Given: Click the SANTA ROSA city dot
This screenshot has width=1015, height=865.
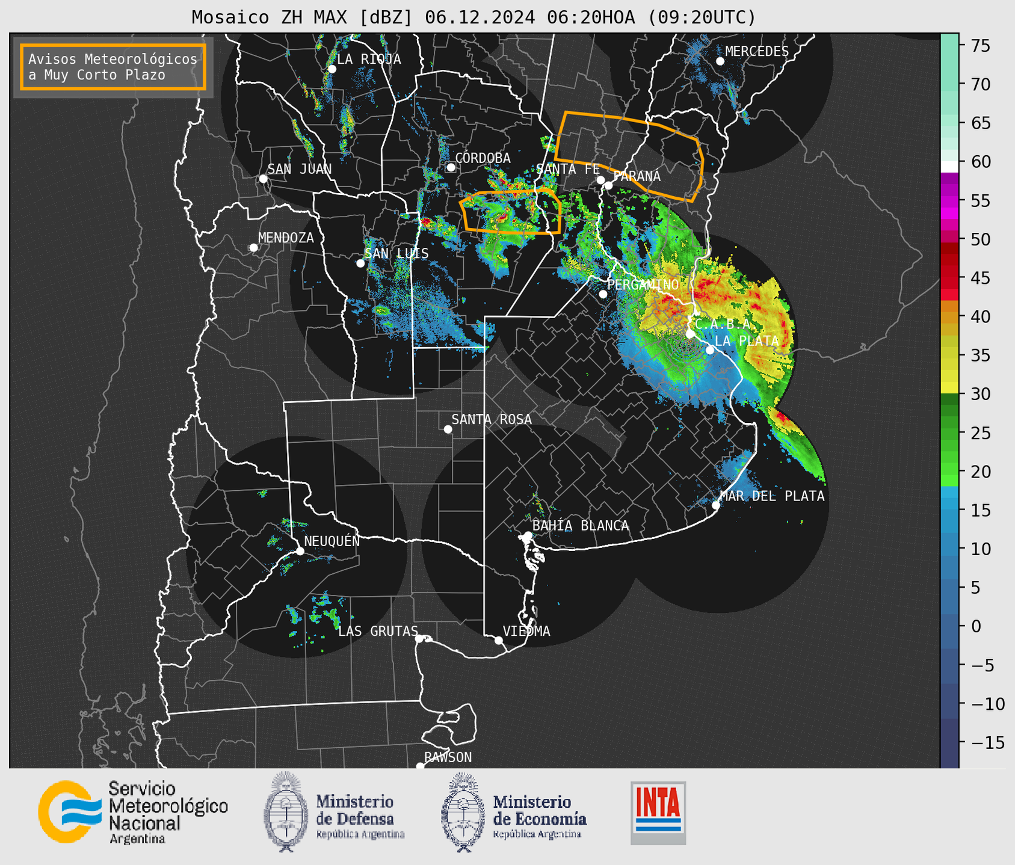Looking at the screenshot, I should [x=448, y=429].
